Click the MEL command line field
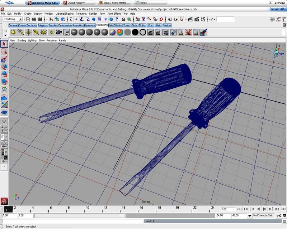Image resolution: width=287 pixels, height=229 pixels. pyautogui.click(x=73, y=221)
